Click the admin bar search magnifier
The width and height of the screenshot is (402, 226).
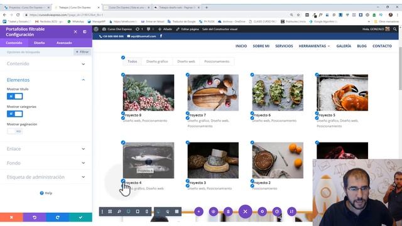pyautogui.click(x=395, y=30)
